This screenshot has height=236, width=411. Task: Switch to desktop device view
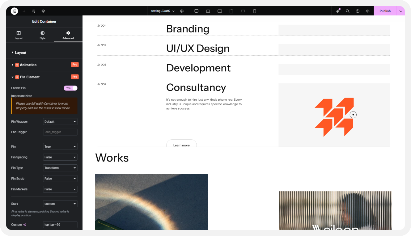point(196,11)
